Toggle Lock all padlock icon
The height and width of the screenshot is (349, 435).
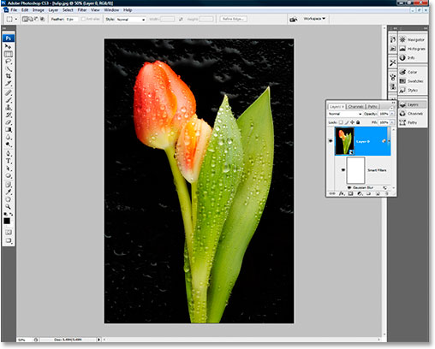tap(358, 122)
